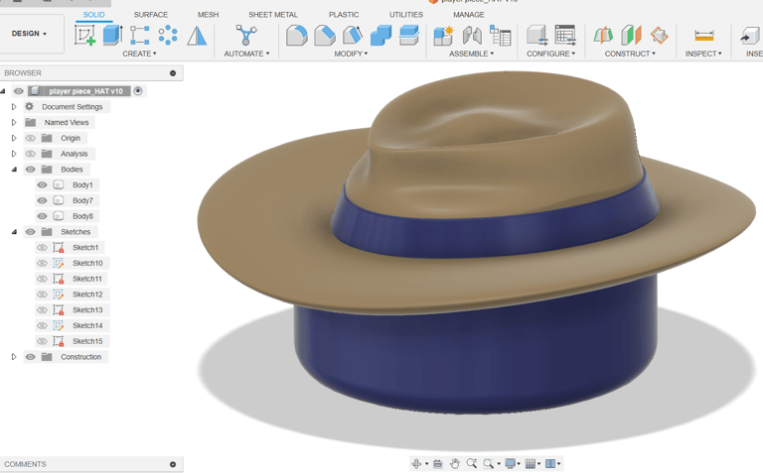Select the Offset Plane construct icon

click(603, 36)
